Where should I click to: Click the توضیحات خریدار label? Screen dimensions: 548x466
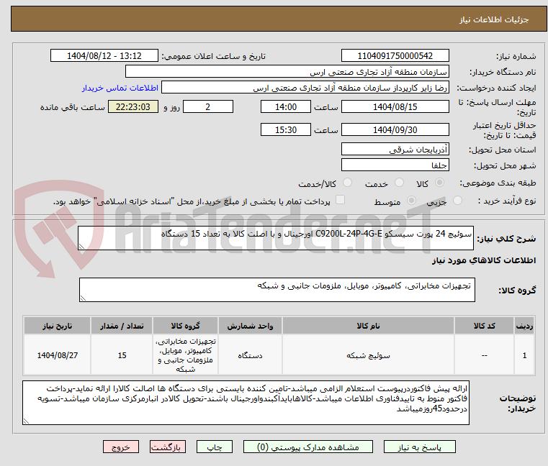pyautogui.click(x=518, y=403)
